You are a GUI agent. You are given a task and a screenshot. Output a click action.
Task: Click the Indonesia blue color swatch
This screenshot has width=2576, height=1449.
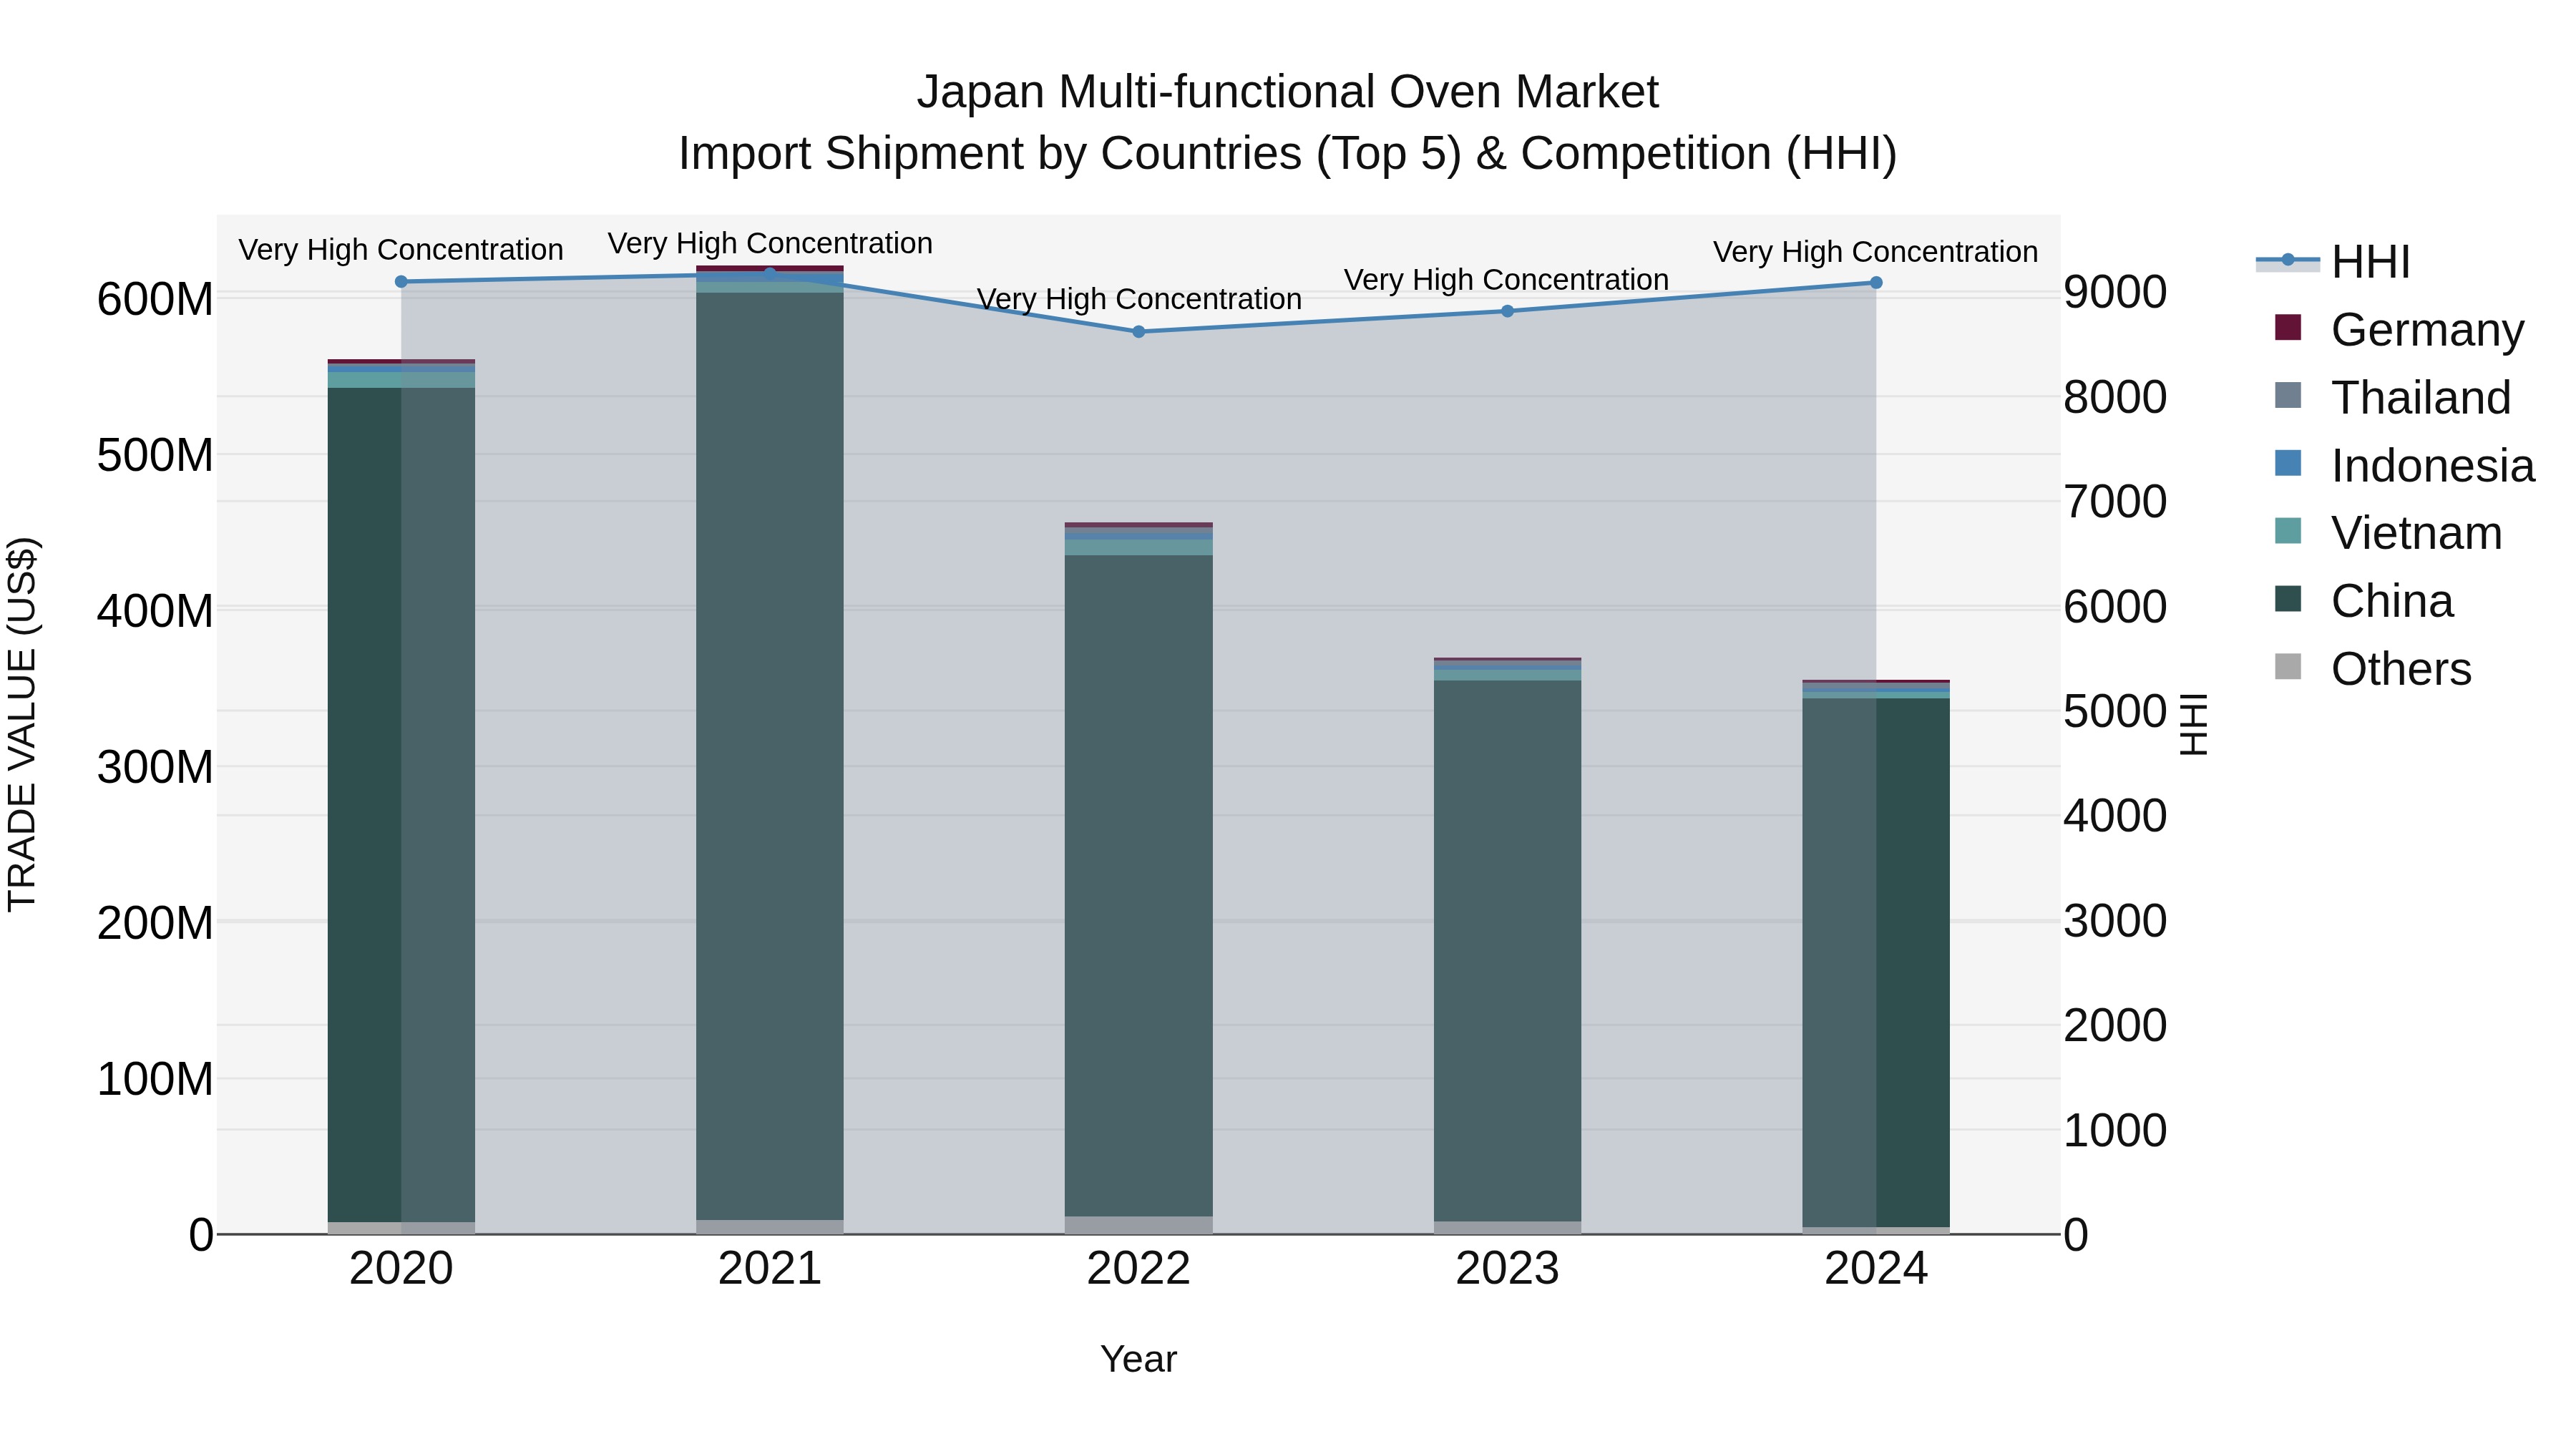2288,463
